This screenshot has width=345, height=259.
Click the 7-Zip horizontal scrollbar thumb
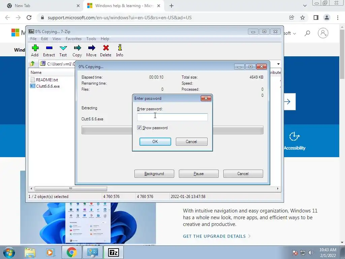tap(71, 189)
